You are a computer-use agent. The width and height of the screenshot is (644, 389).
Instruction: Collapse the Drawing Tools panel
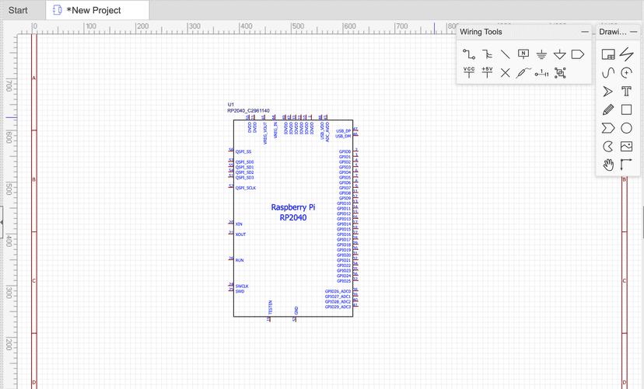(635, 32)
